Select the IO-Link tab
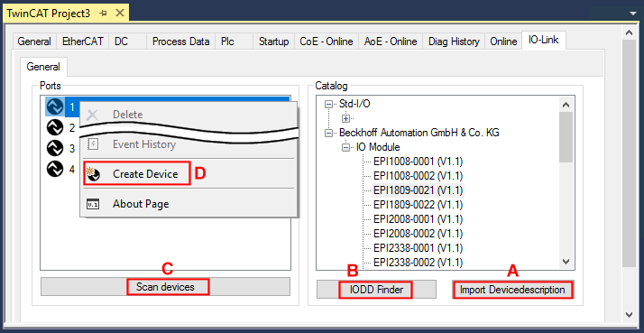The image size is (644, 333). [x=543, y=41]
